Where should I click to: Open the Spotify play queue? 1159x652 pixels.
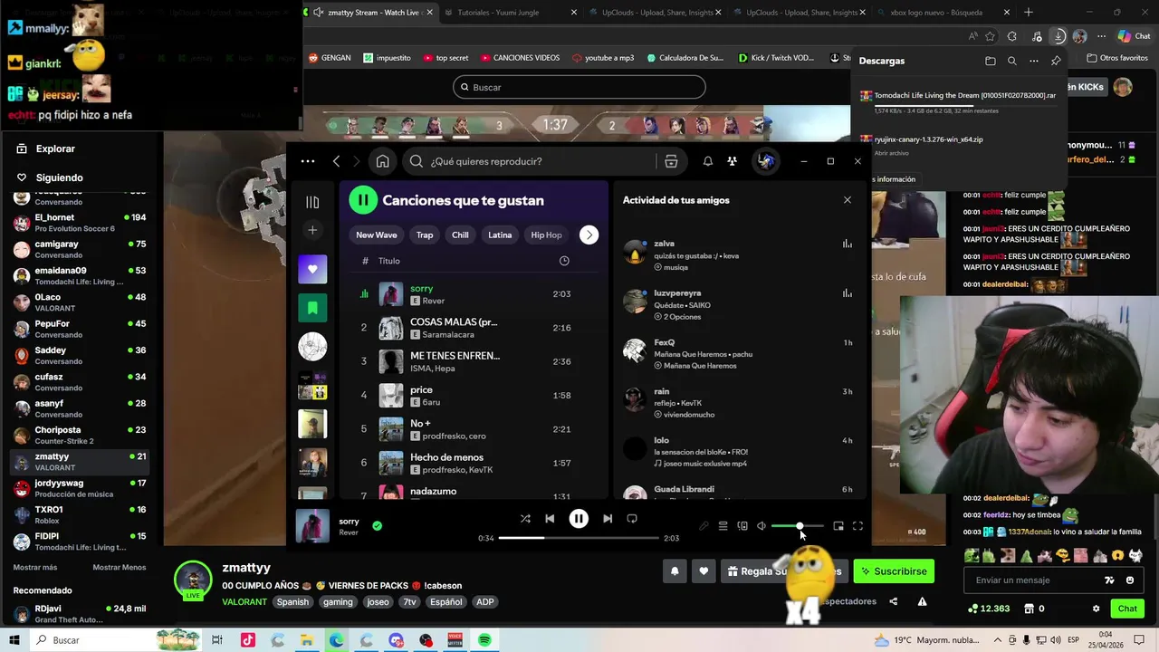click(x=723, y=526)
